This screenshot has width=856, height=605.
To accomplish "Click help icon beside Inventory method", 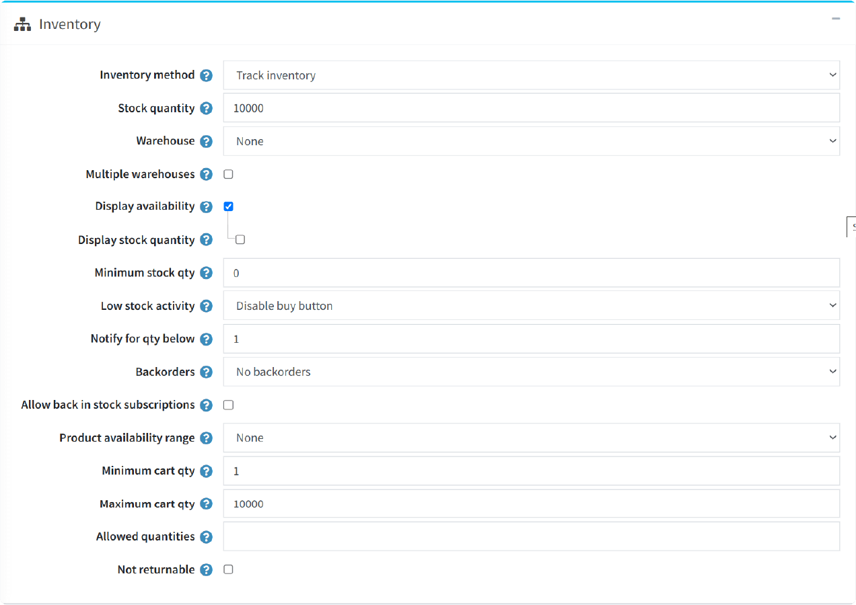I will coord(207,75).
